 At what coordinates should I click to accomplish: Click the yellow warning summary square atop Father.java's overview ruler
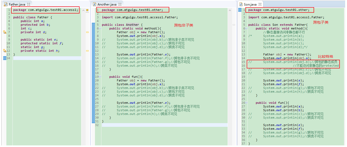pos(87,10)
